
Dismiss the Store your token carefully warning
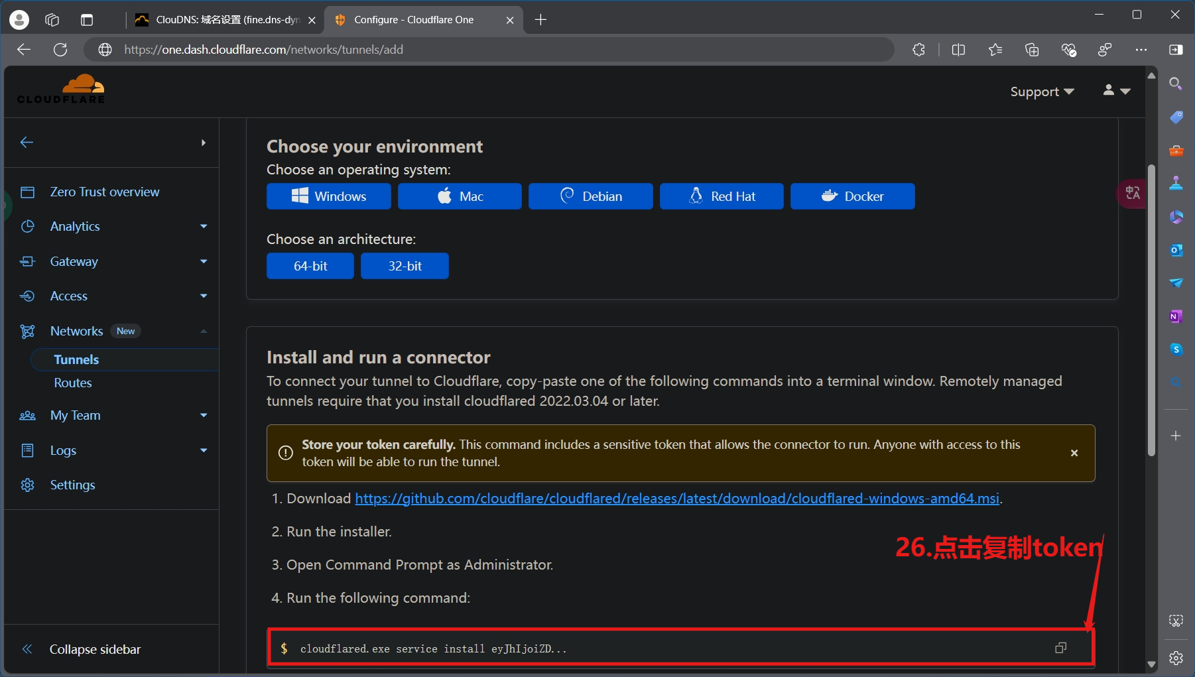click(1074, 453)
